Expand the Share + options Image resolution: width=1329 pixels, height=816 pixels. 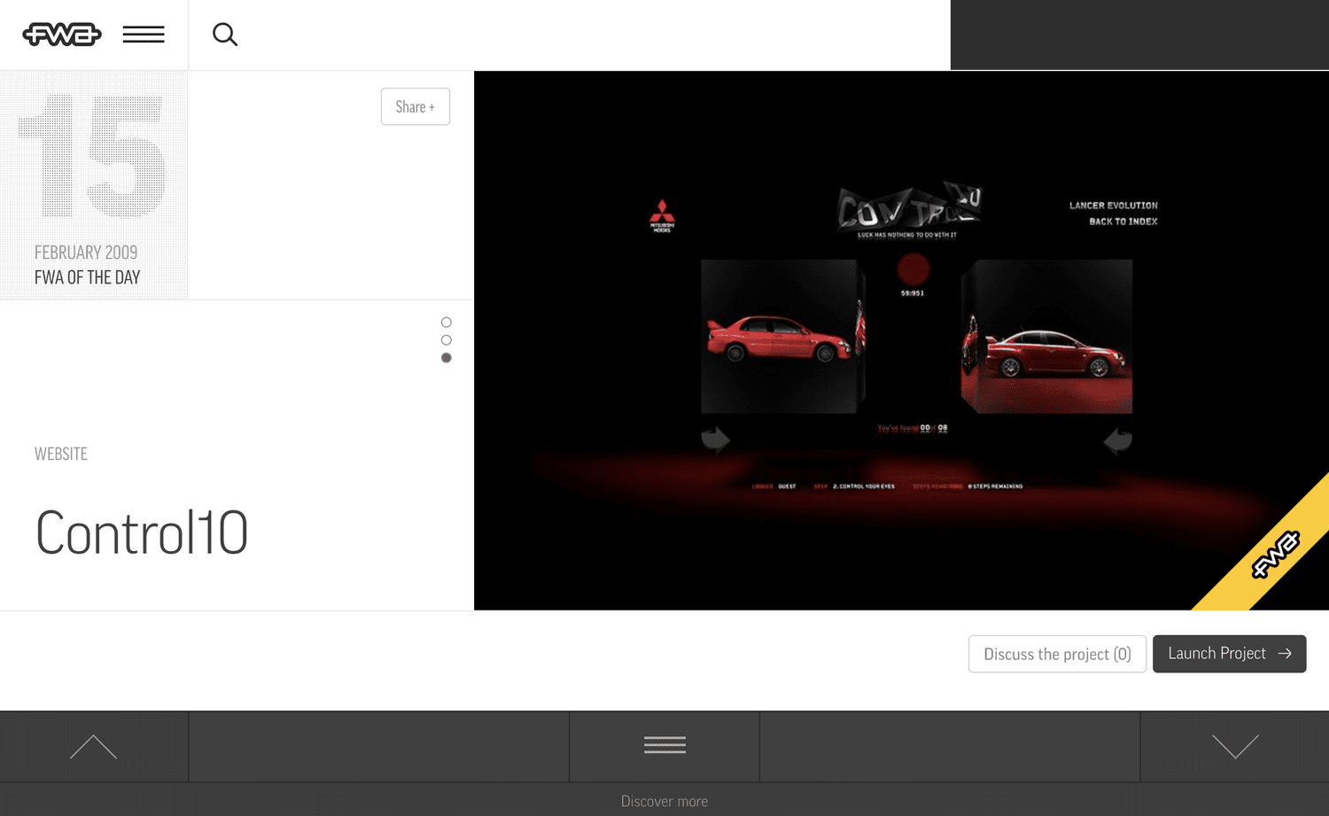416,106
